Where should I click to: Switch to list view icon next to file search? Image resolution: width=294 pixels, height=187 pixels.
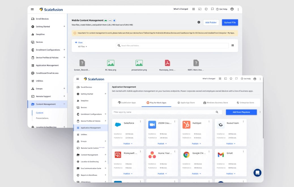click(x=233, y=45)
